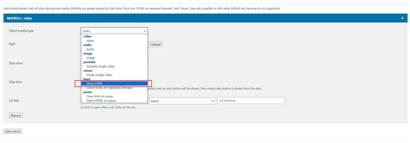Open the Select media type dropdown
Image resolution: width=410 pixels, height=143 pixels.
tap(114, 31)
